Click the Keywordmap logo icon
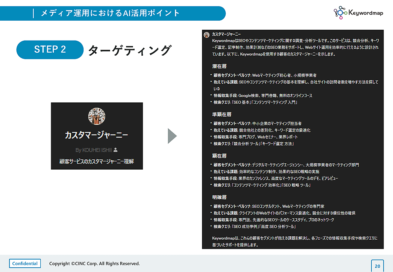The height and width of the screenshot is (272, 393). [x=340, y=12]
